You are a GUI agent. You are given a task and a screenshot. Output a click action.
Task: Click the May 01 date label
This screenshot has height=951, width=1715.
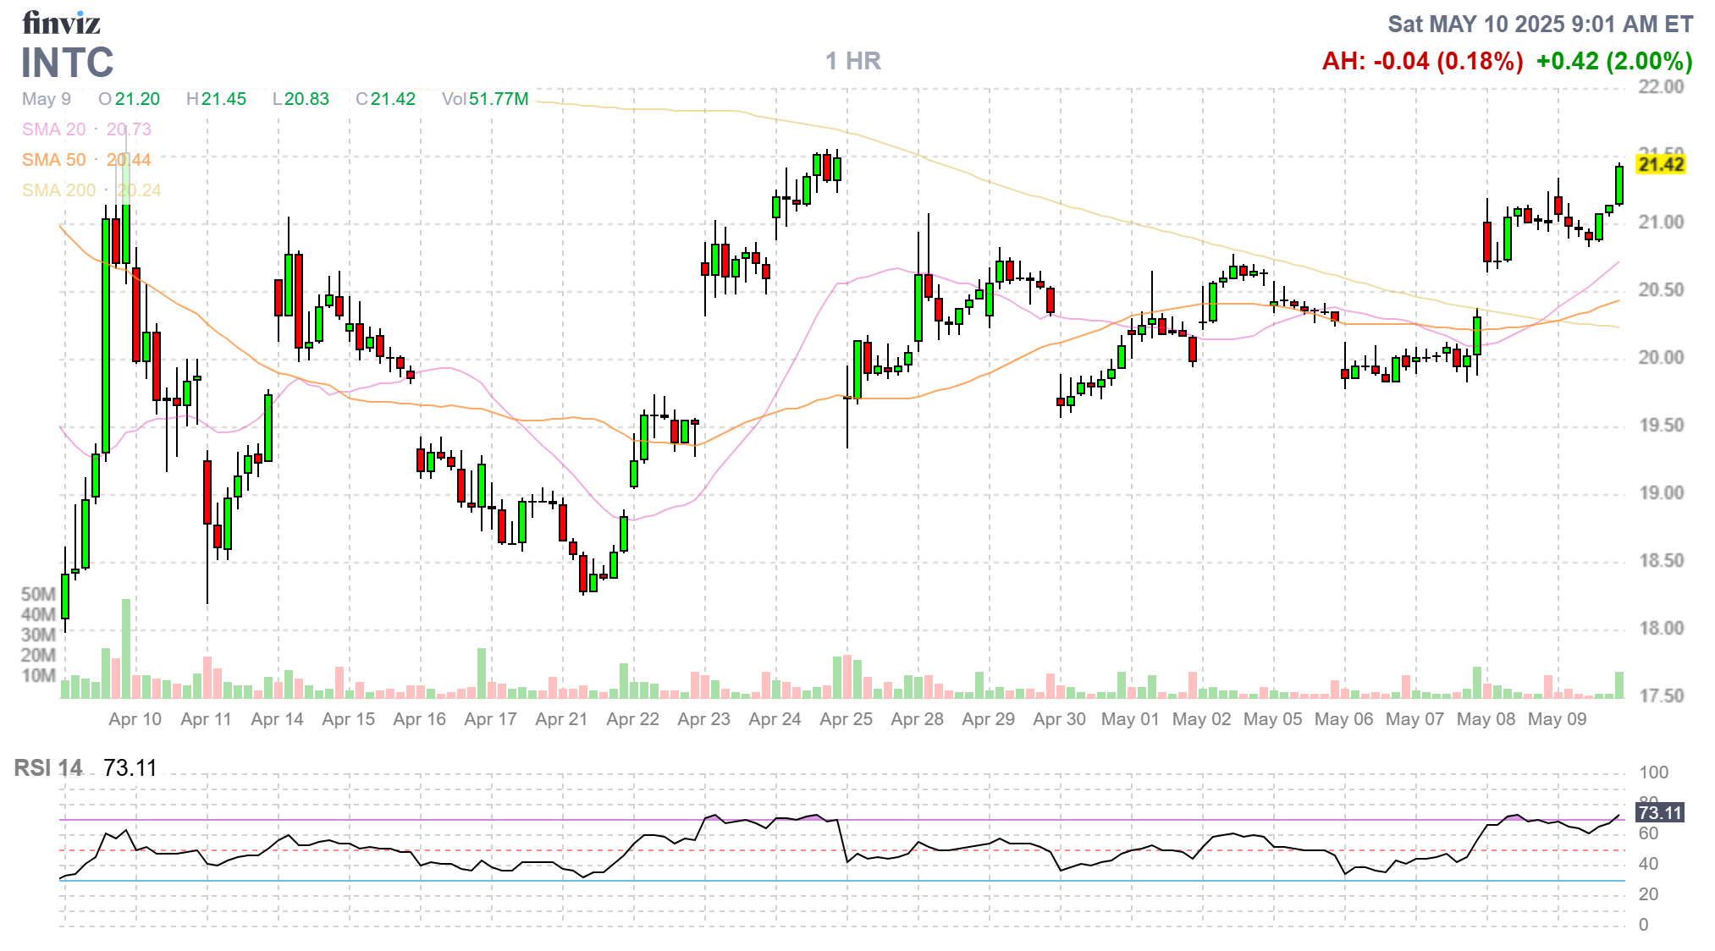(1130, 719)
